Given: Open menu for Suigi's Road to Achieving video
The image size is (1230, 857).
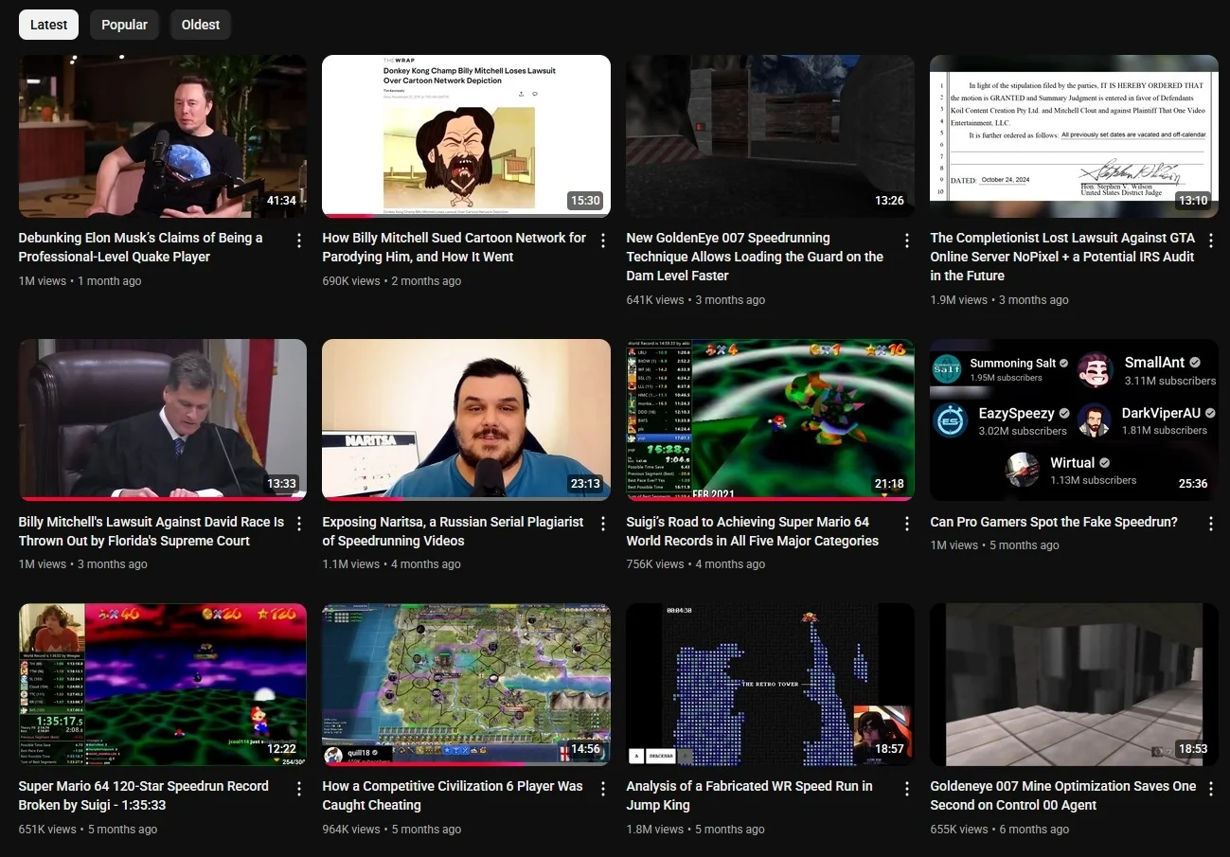Looking at the screenshot, I should pyautogui.click(x=907, y=524).
